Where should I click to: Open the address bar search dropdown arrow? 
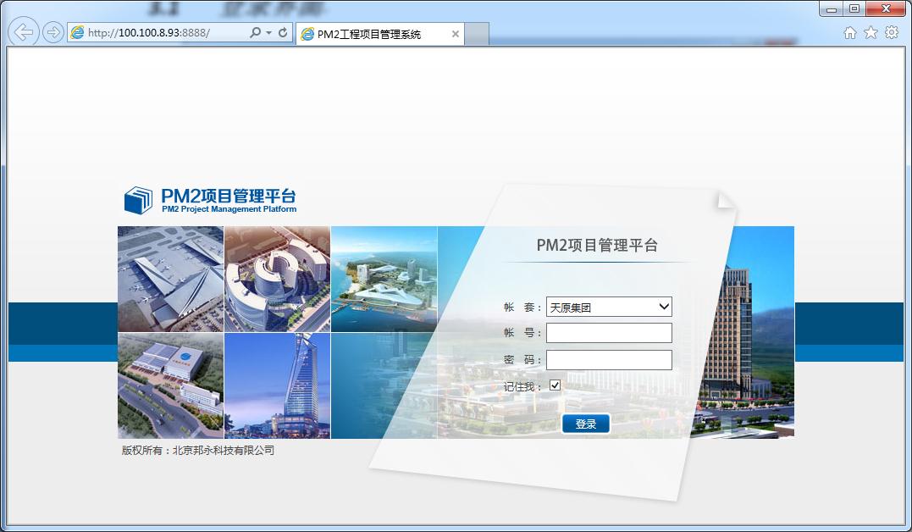(268, 33)
